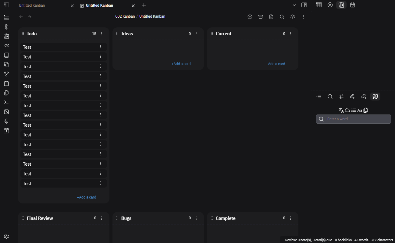The height and width of the screenshot is (243, 395).
Task: Open the tab list chevron dropdown
Action: (294, 5)
